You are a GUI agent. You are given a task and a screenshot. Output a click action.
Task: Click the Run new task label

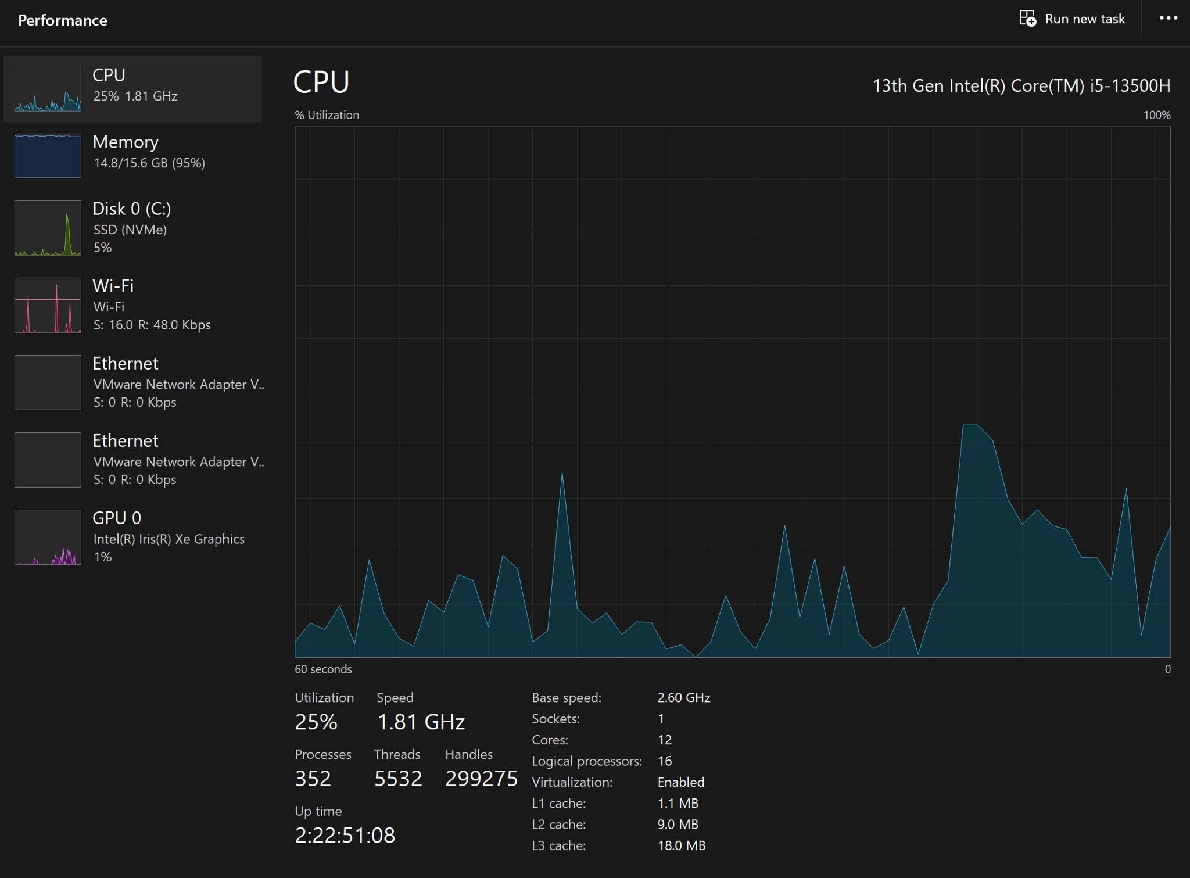click(1085, 19)
